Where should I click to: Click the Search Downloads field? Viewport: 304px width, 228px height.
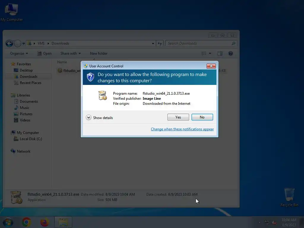[x=201, y=43]
